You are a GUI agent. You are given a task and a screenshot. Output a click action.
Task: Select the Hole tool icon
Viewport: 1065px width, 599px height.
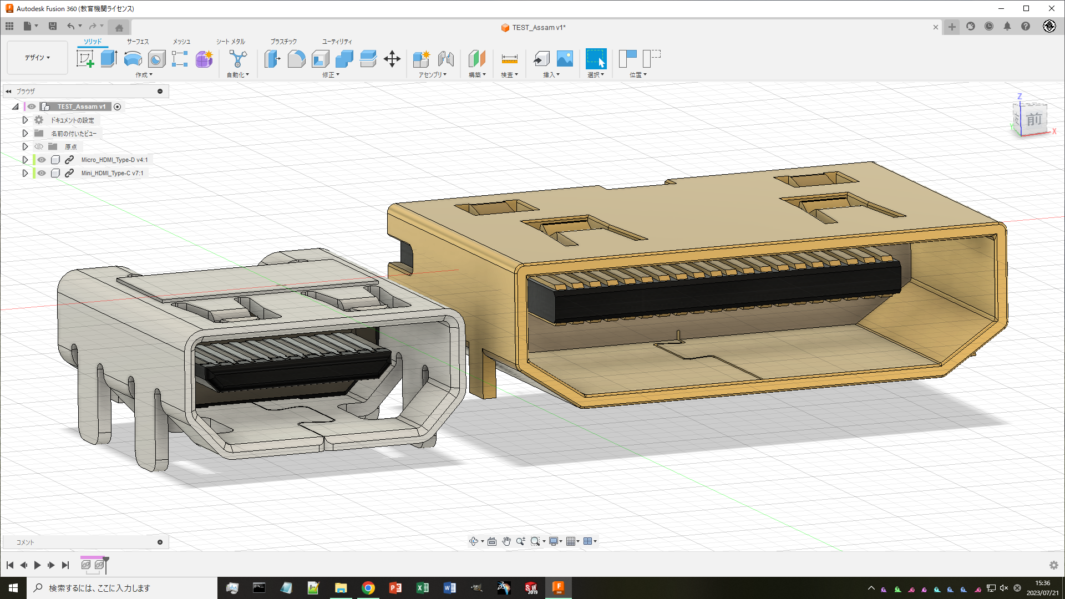(156, 58)
